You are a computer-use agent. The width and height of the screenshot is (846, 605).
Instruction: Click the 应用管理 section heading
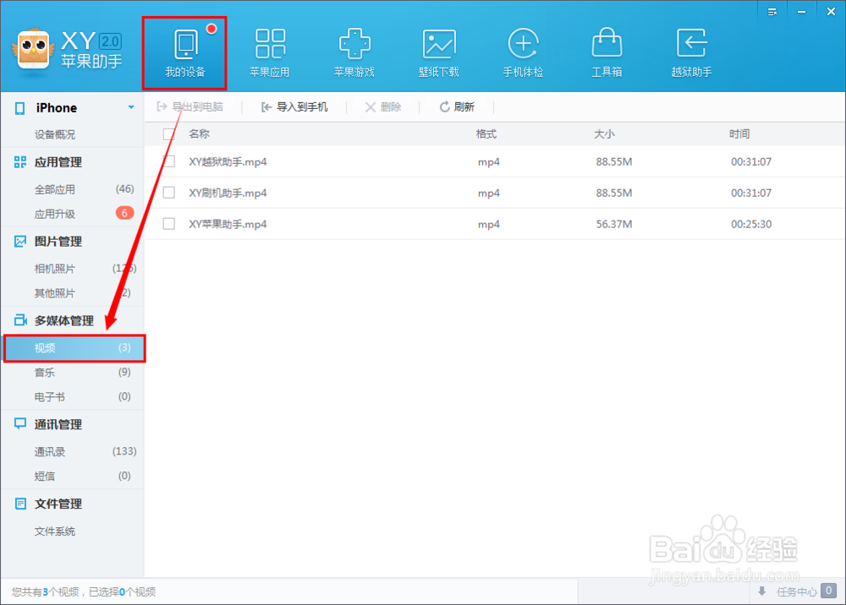coord(58,162)
